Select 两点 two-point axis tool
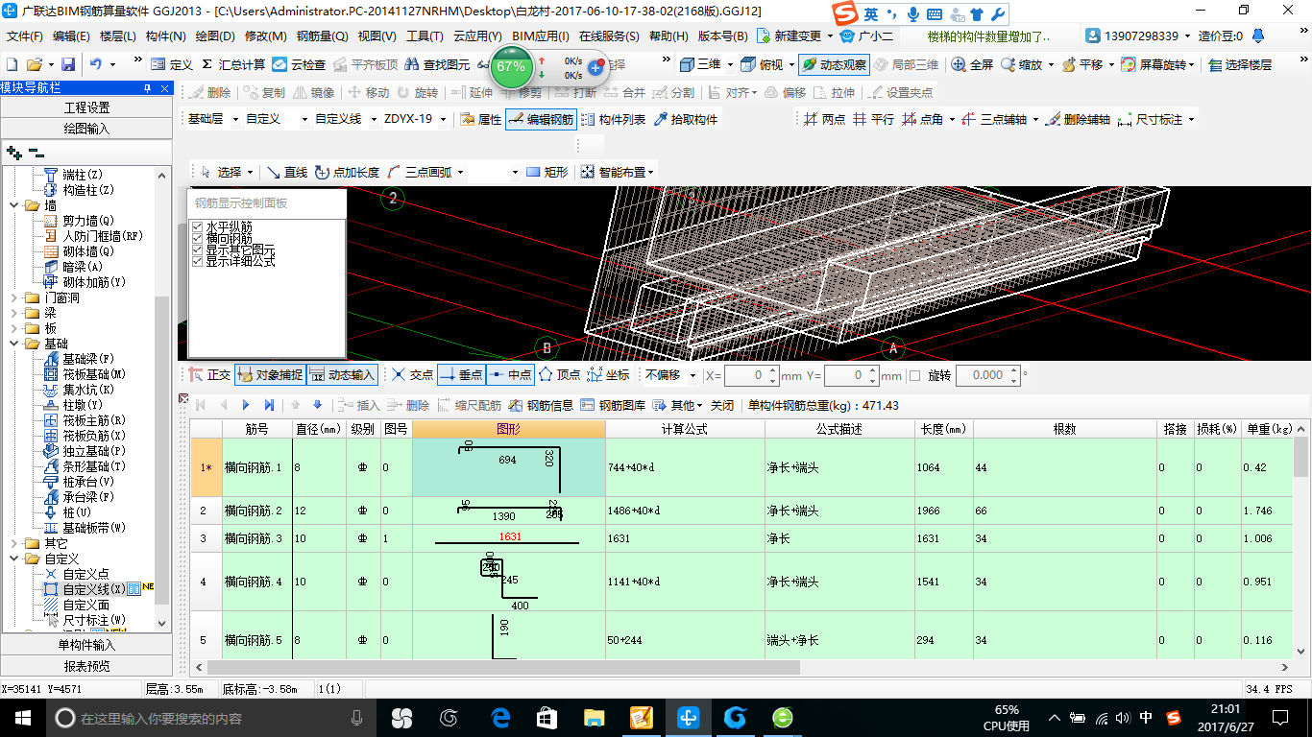Screen dimensions: 1312x737 click(x=825, y=120)
